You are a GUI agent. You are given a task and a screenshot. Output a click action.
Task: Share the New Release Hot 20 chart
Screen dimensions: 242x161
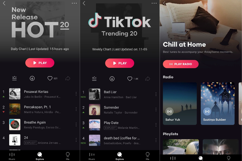pos(68,78)
